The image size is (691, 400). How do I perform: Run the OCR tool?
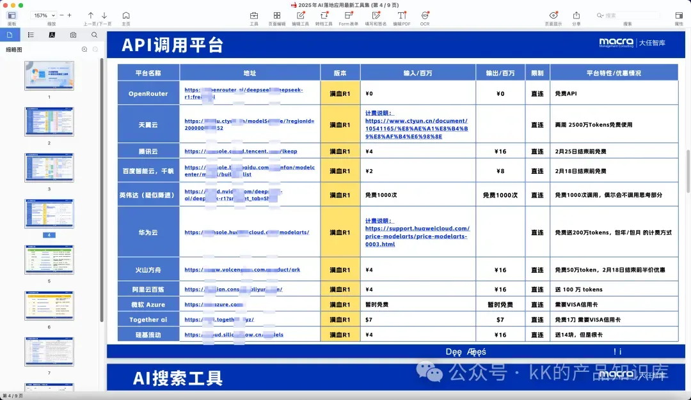click(x=425, y=15)
